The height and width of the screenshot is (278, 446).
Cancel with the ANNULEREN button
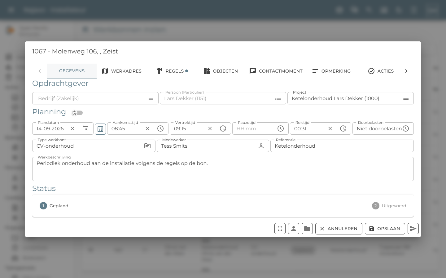click(339, 229)
